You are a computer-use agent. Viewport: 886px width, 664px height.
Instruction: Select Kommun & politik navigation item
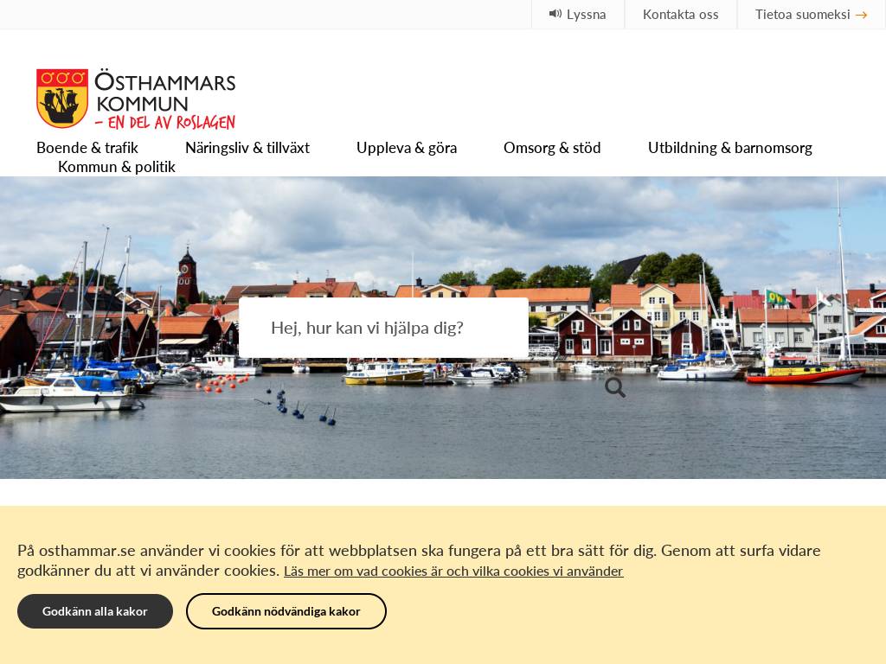point(117,167)
